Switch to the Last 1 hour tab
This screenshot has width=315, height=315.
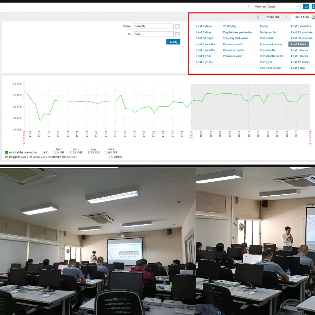301,17
